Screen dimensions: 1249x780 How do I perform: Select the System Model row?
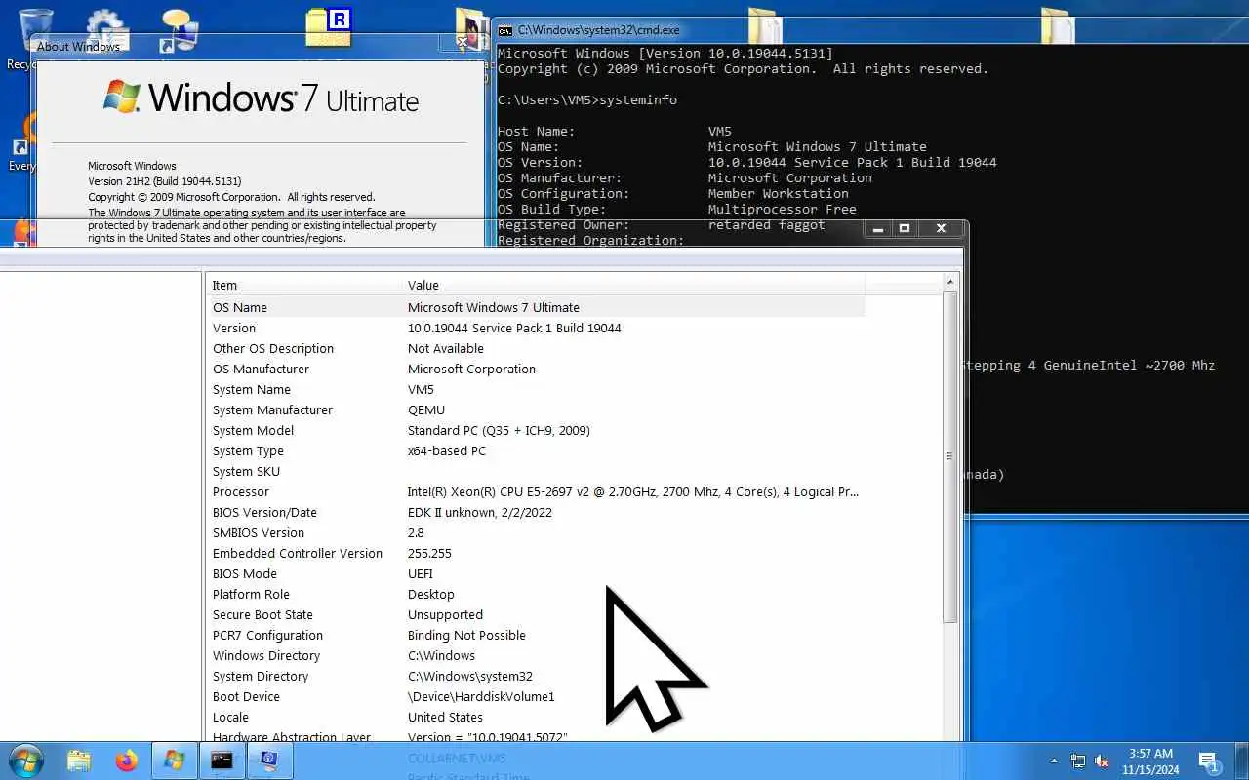[x=536, y=430]
